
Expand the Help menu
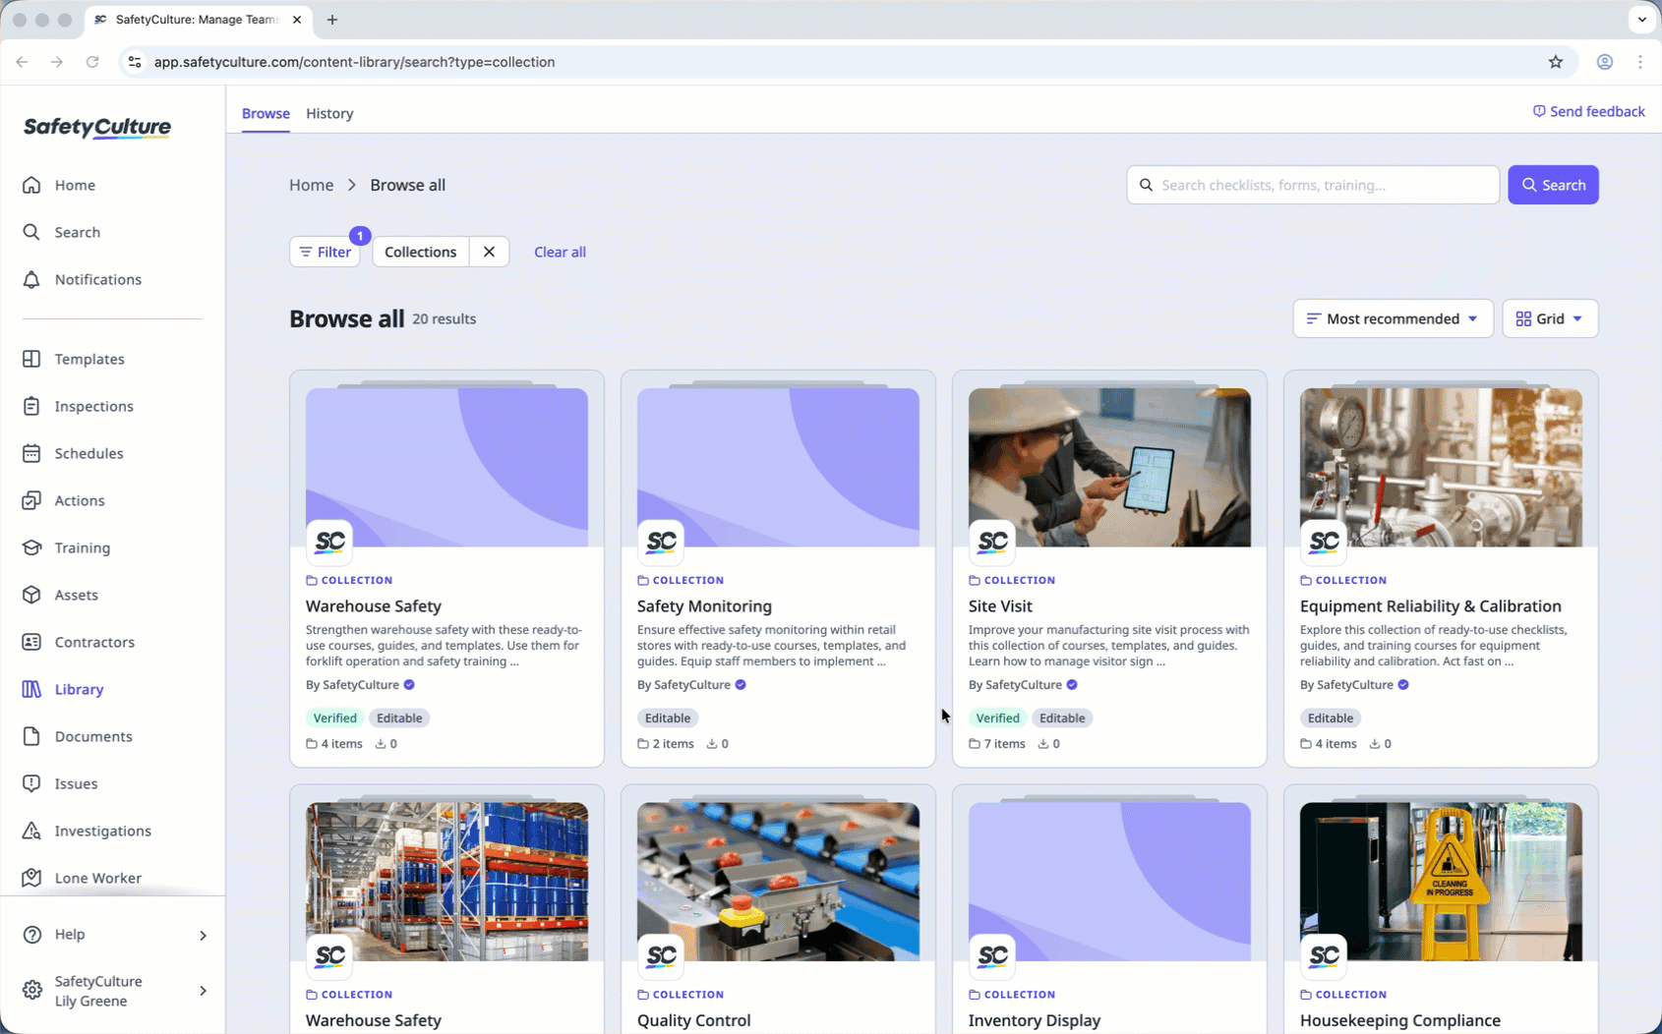pos(114,934)
